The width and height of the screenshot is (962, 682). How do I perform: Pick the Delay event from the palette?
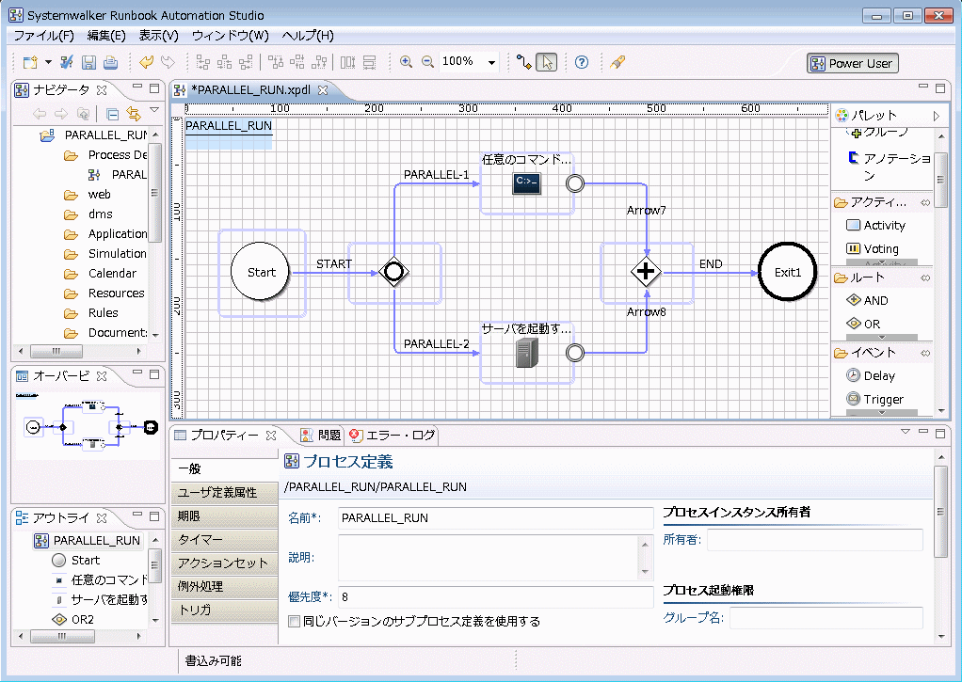871,375
